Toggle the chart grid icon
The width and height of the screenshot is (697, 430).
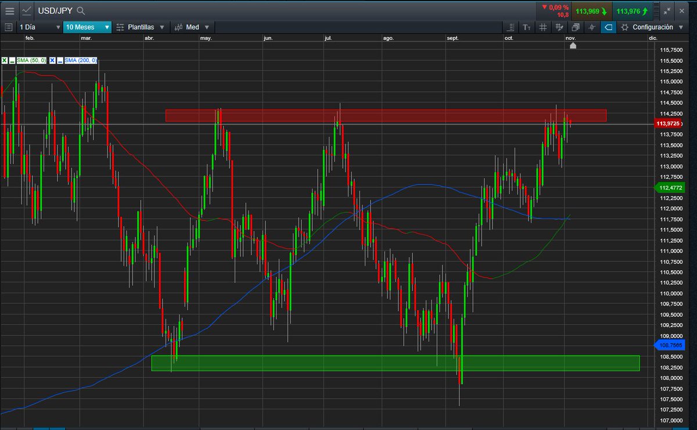coord(542,27)
